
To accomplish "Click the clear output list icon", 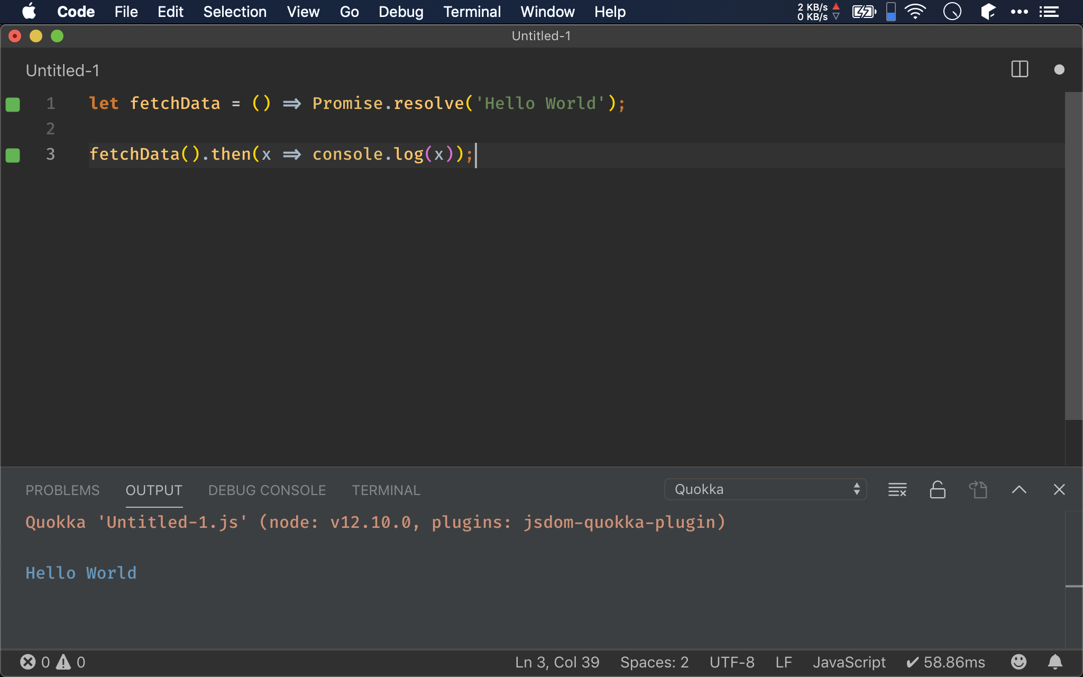I will [897, 490].
